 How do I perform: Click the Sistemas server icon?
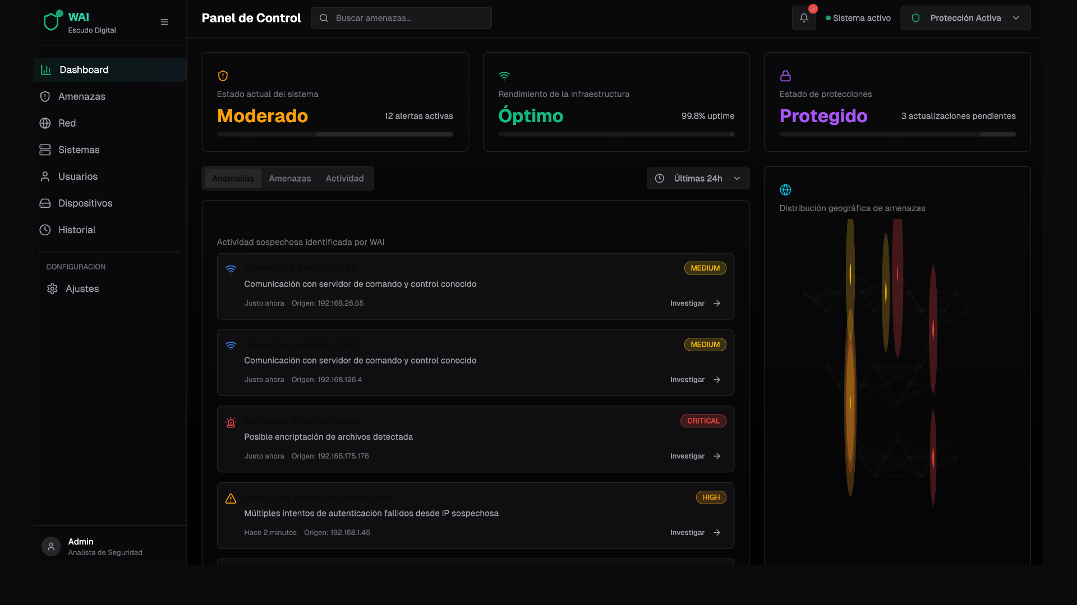tap(45, 150)
